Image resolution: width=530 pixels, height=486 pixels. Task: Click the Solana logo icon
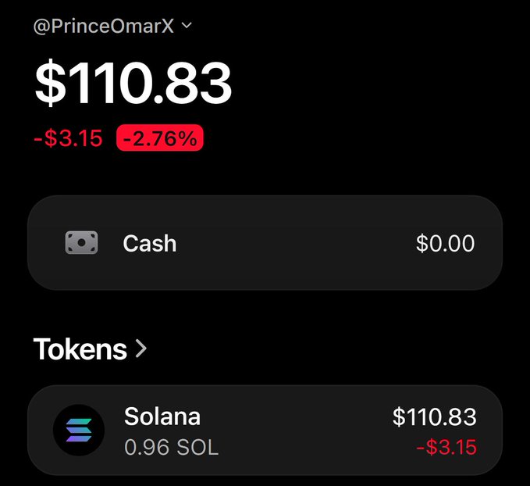click(x=79, y=431)
